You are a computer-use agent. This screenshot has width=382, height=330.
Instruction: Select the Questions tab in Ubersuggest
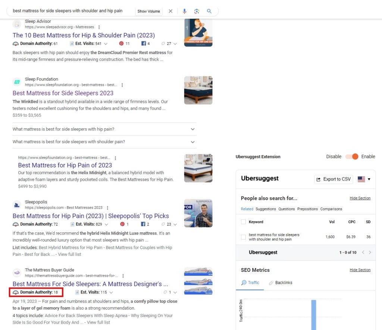(286, 209)
